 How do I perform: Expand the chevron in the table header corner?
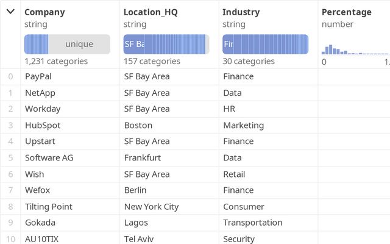10,12
